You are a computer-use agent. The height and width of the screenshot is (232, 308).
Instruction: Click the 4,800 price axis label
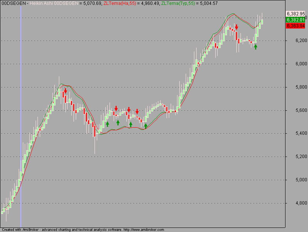(x=301, y=203)
